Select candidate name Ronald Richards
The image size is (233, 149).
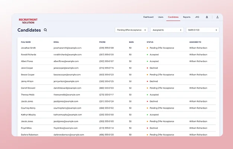click(x=29, y=55)
